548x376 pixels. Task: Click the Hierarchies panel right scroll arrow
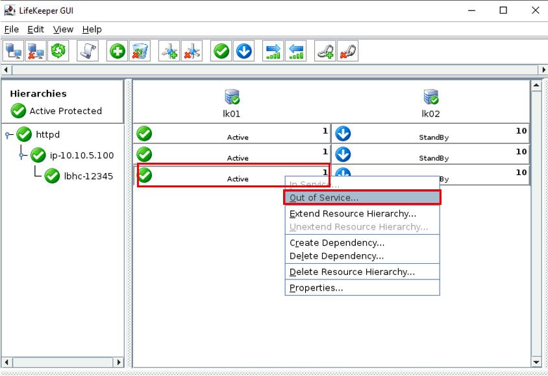[119, 362]
